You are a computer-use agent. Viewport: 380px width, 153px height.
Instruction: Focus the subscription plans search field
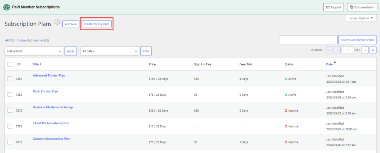pyautogui.click(x=308, y=40)
